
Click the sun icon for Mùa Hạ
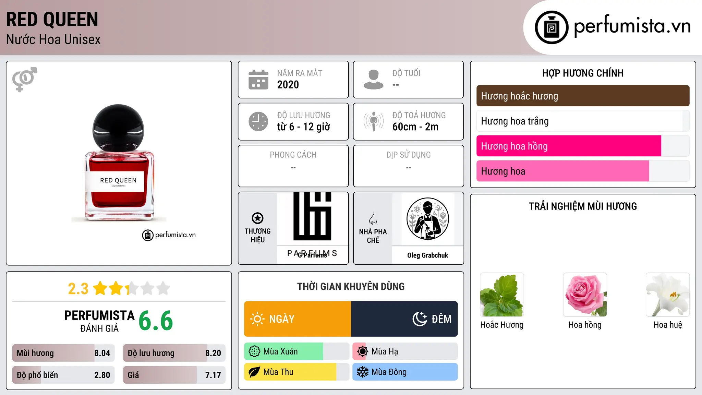coord(362,351)
